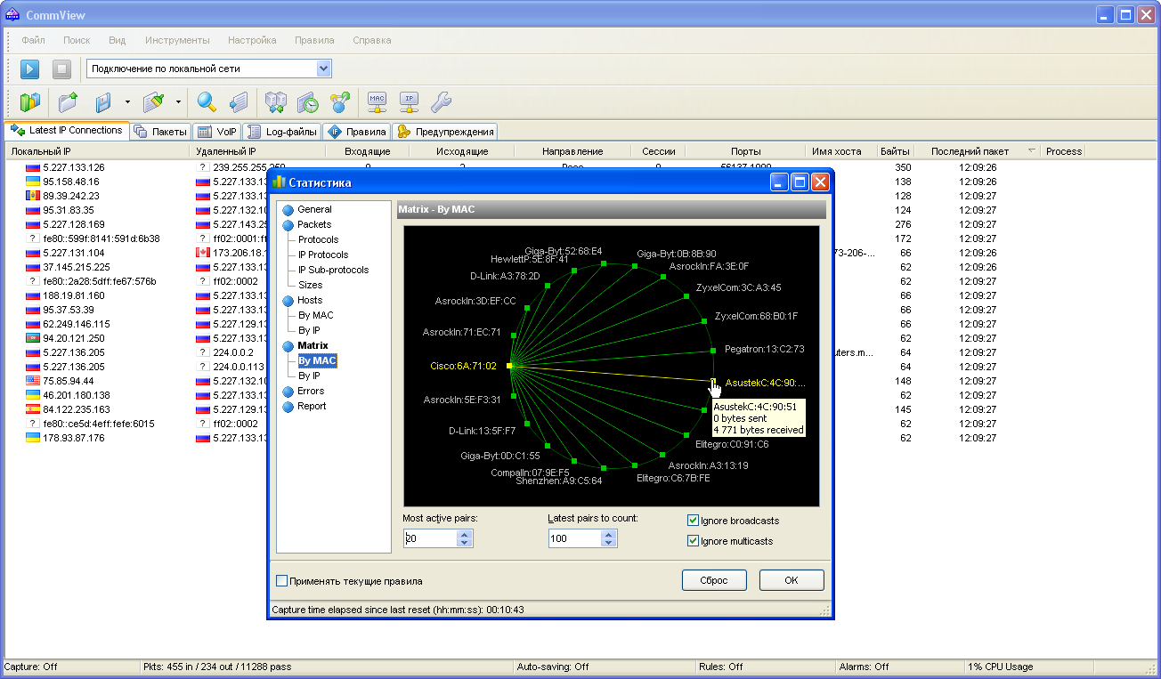Click the Pegatron:13:C2:73 node label
This screenshot has width=1161, height=679.
764,350
